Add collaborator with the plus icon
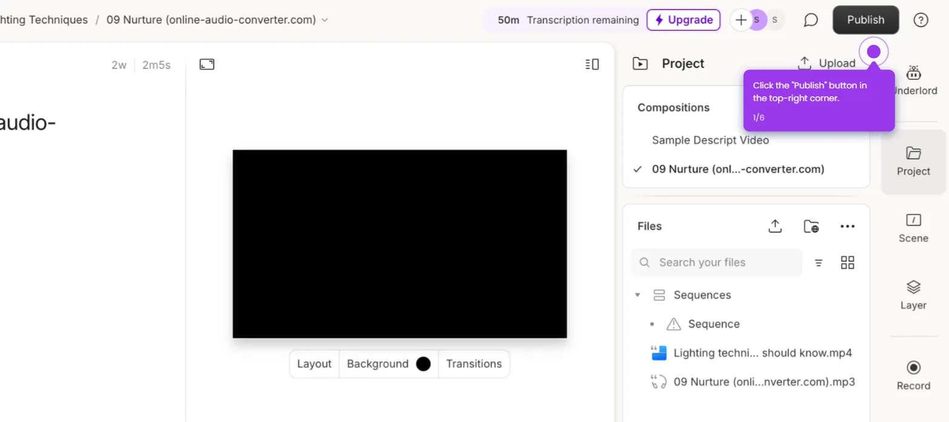 pyautogui.click(x=741, y=20)
